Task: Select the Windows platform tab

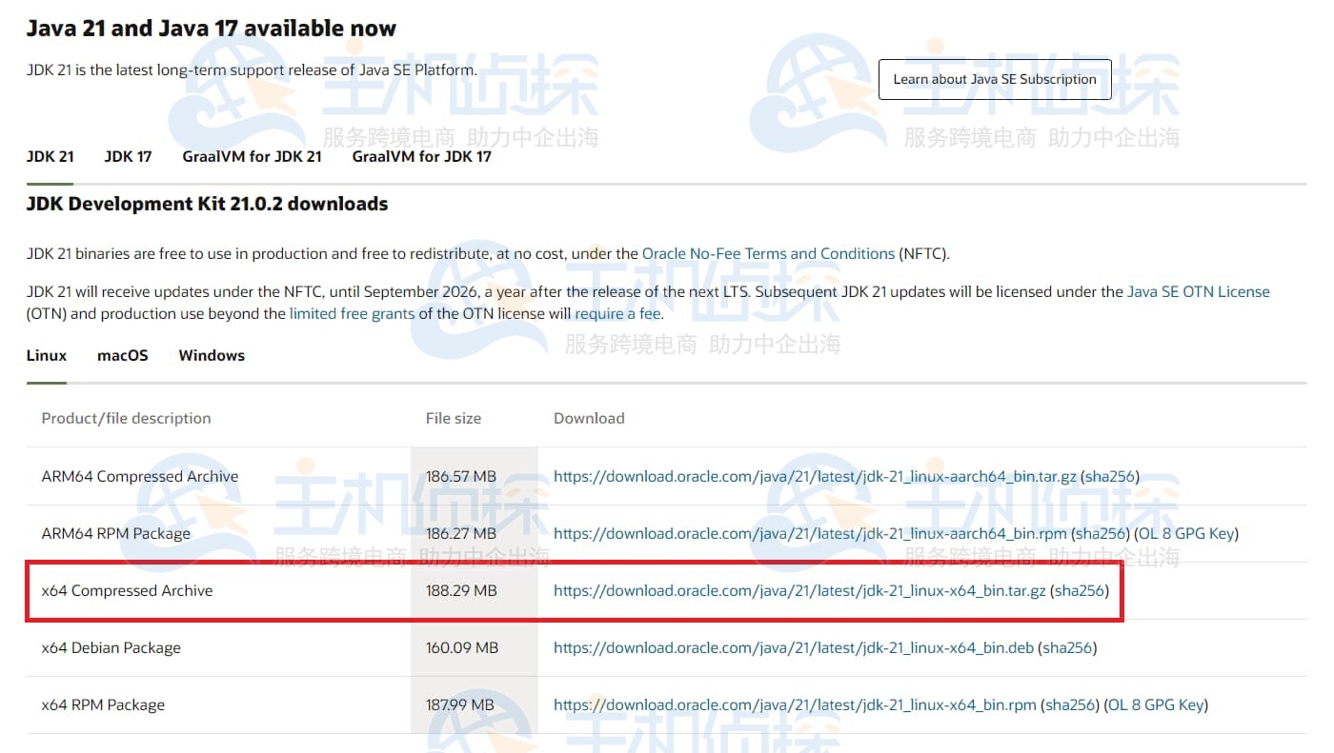Action: [212, 355]
